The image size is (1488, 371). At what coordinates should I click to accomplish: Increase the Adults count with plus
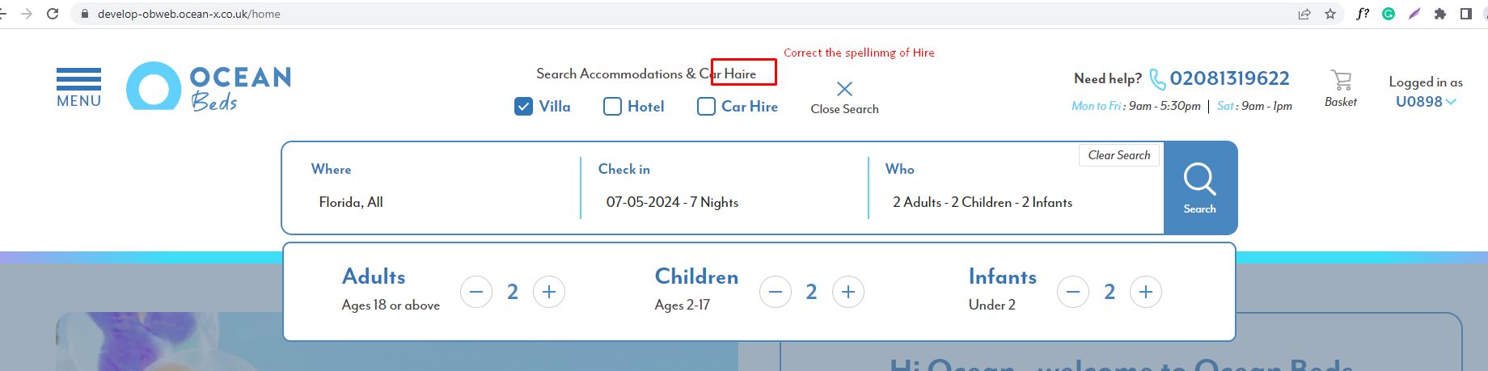pos(549,292)
